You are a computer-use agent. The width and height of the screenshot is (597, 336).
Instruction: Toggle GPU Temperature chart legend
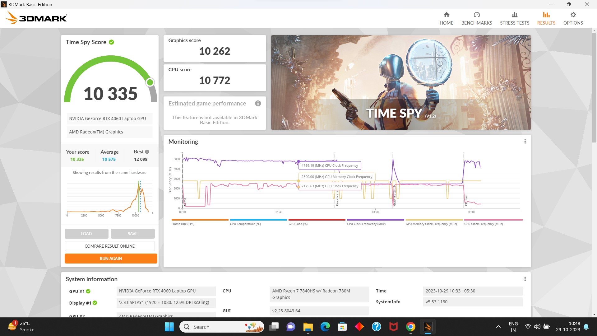pos(245,224)
